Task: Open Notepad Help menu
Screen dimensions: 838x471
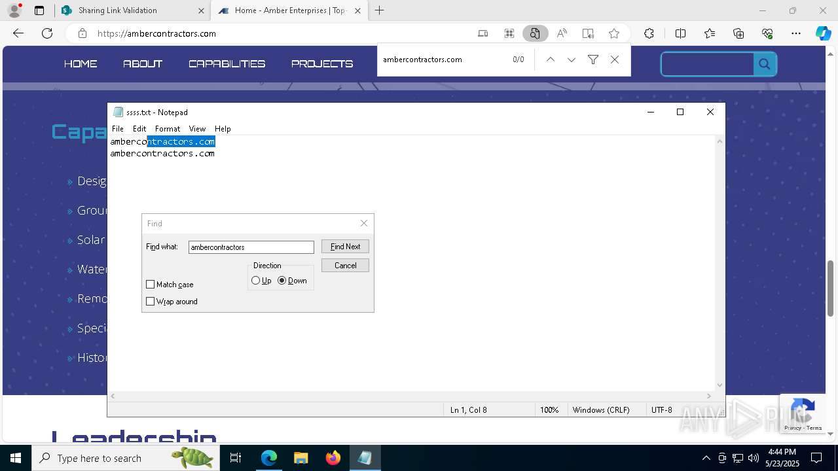Action: [223, 129]
